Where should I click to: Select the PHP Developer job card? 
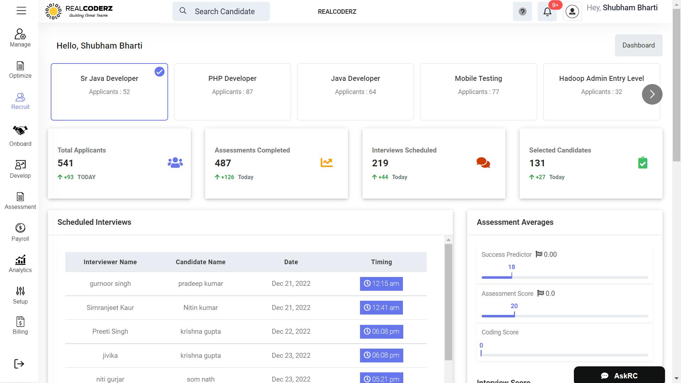(x=232, y=92)
